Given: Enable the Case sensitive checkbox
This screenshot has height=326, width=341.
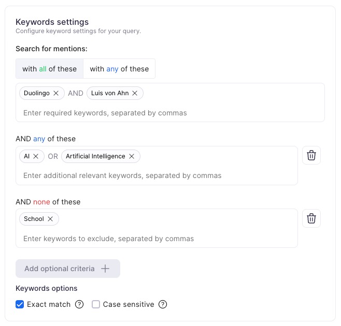Looking at the screenshot, I should [x=96, y=304].
